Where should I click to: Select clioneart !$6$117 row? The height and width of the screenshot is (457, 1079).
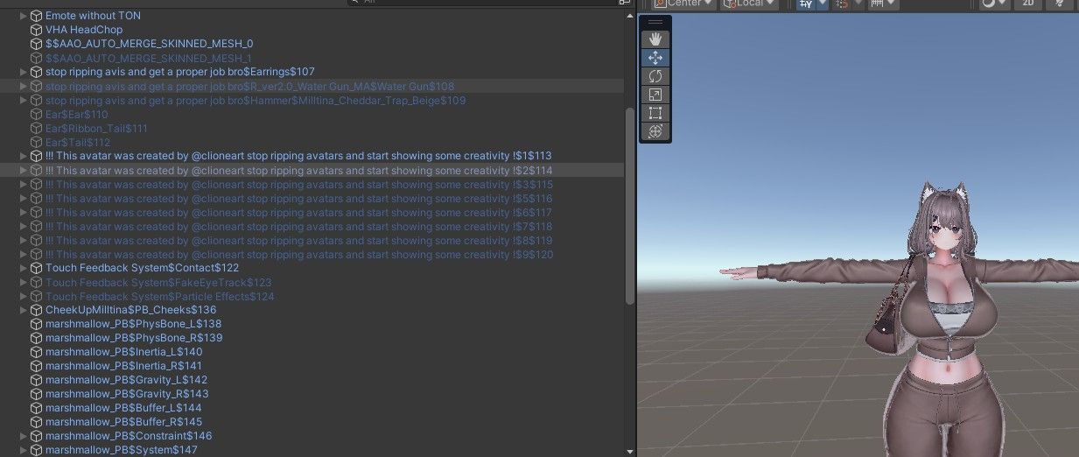(x=312, y=213)
